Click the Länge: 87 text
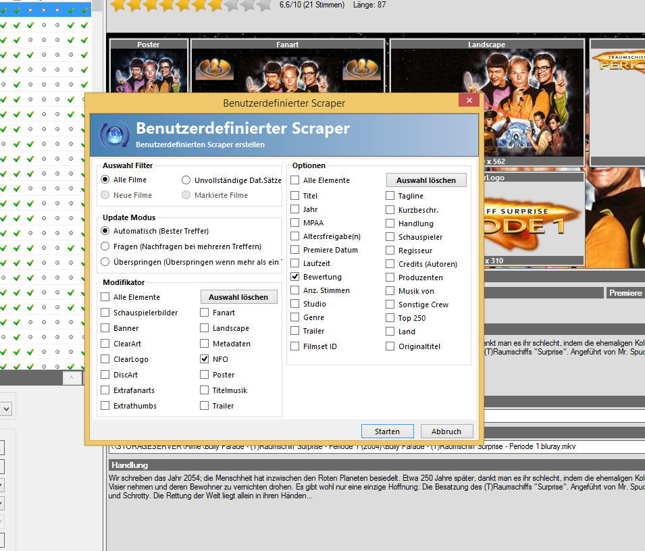This screenshot has width=645, height=551. (369, 5)
